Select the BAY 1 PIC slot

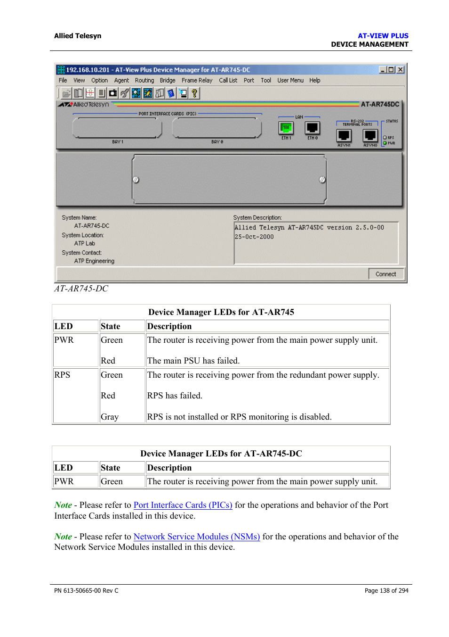[118, 128]
